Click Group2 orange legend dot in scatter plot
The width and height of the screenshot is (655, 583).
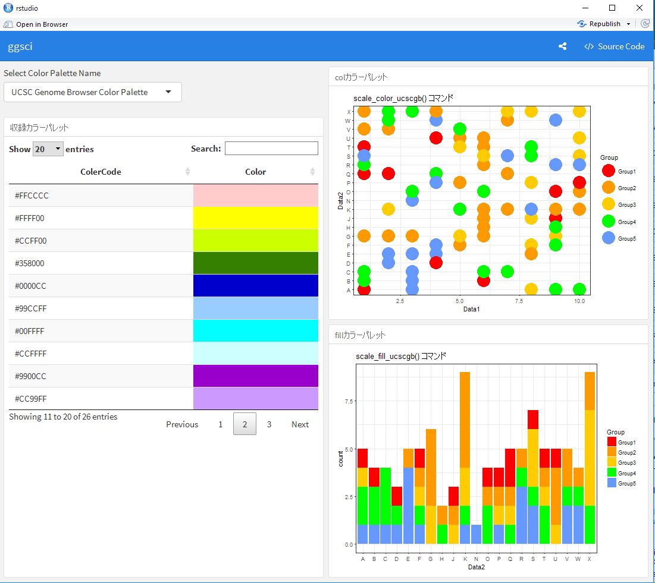click(x=609, y=187)
